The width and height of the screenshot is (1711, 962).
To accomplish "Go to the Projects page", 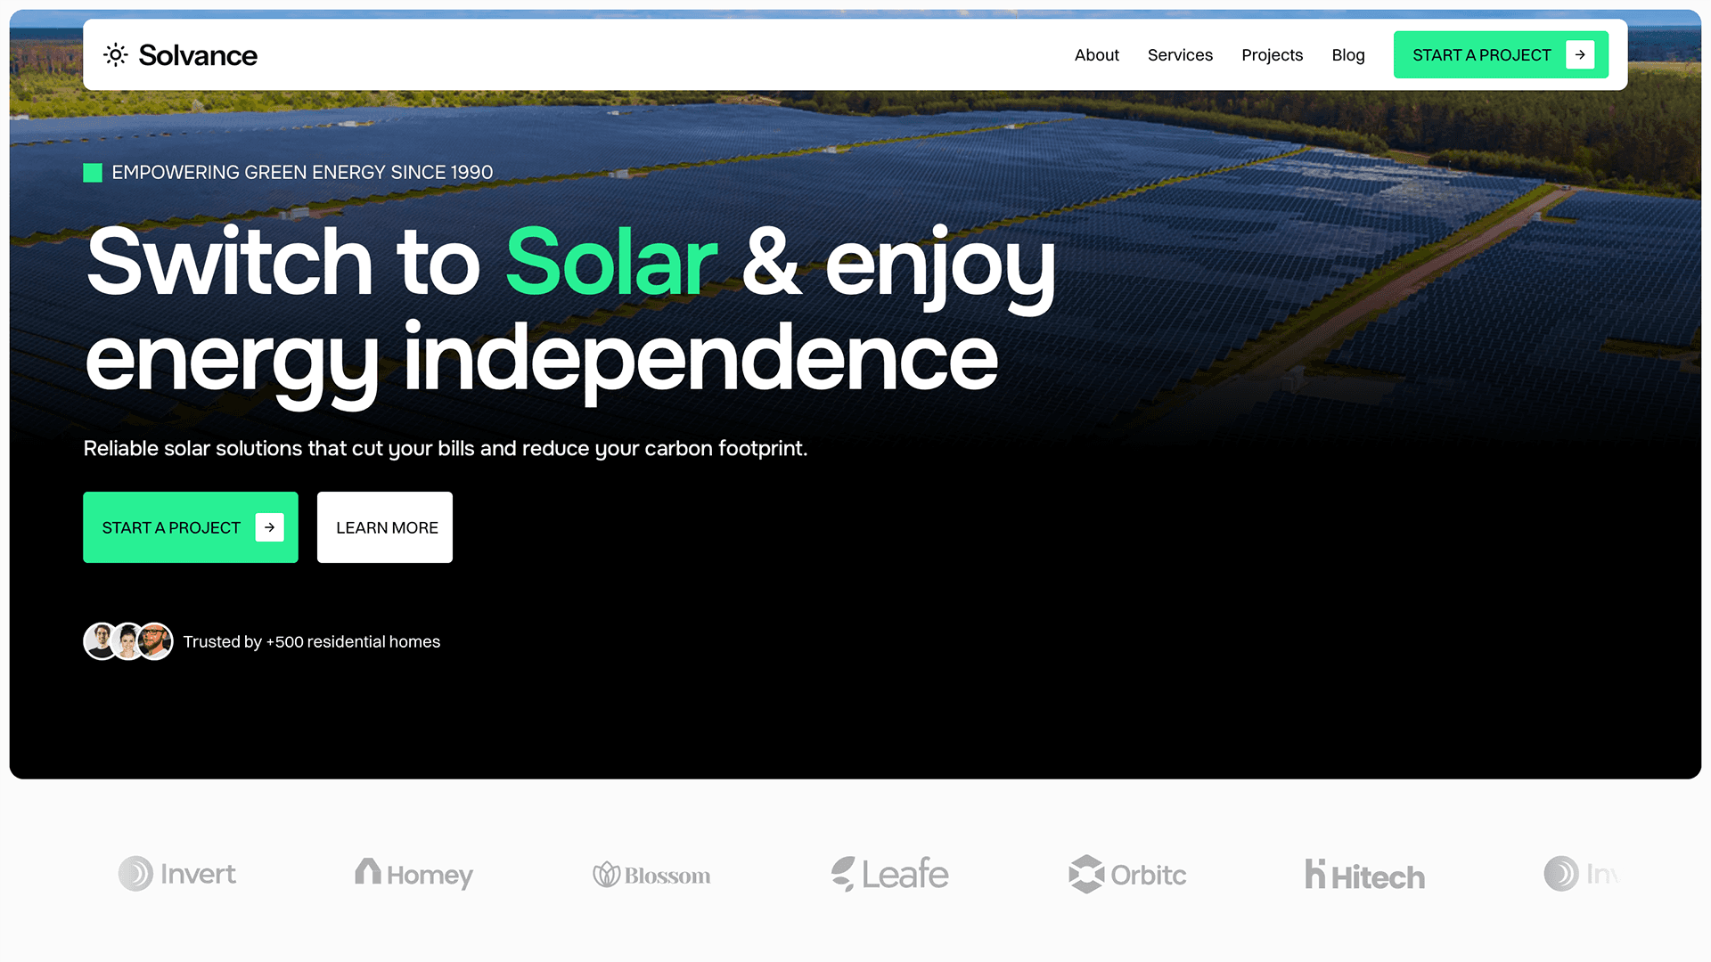I will (1272, 55).
